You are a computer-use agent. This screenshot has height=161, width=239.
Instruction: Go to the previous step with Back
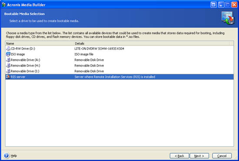179,156
